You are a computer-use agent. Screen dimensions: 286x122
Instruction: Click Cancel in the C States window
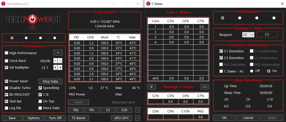[x=248, y=118]
